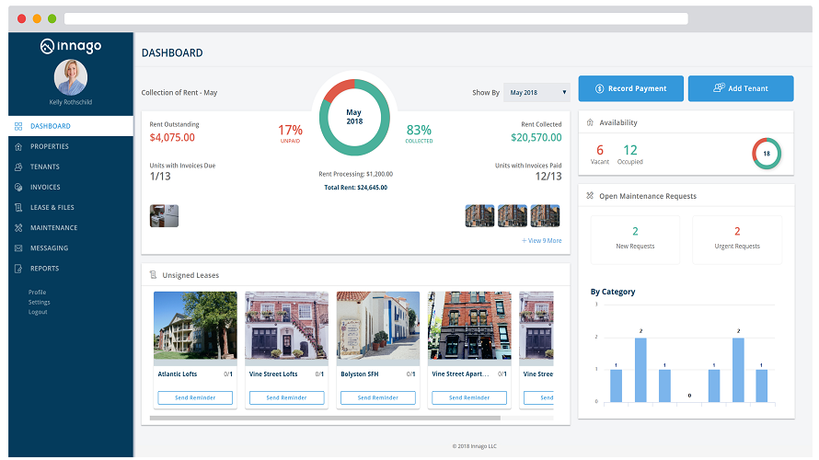Click the Reports icon in sidebar

click(19, 269)
